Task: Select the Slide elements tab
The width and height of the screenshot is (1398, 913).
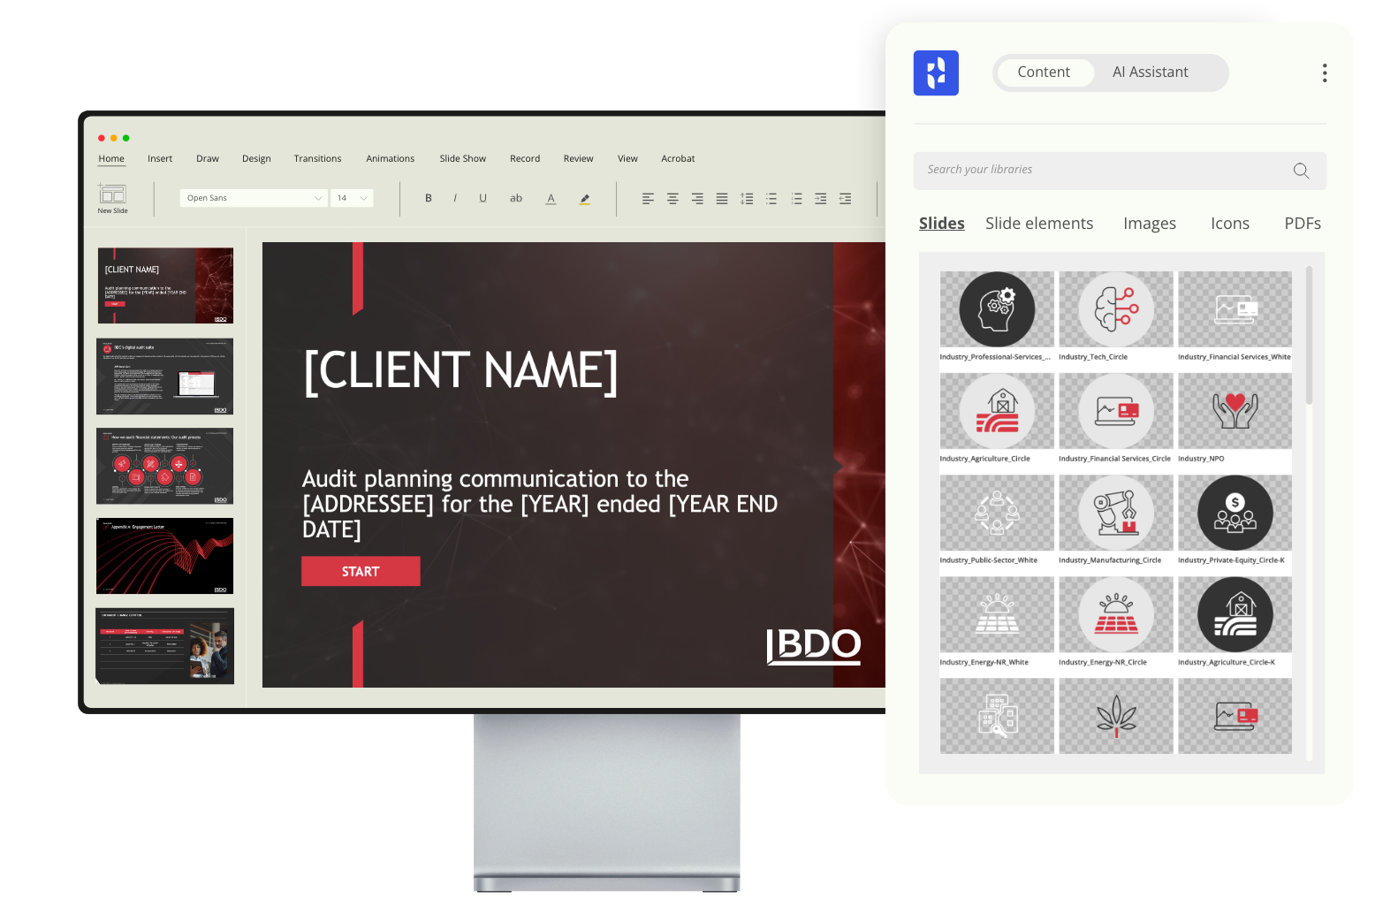Action: point(1039,224)
